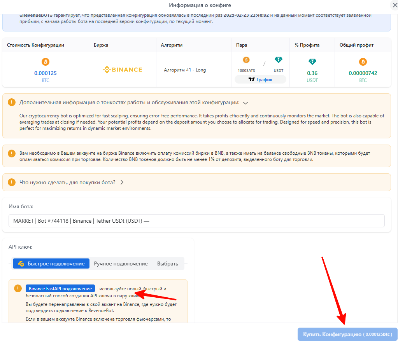
Task: Click the API ключ: label
Action: coord(21,247)
